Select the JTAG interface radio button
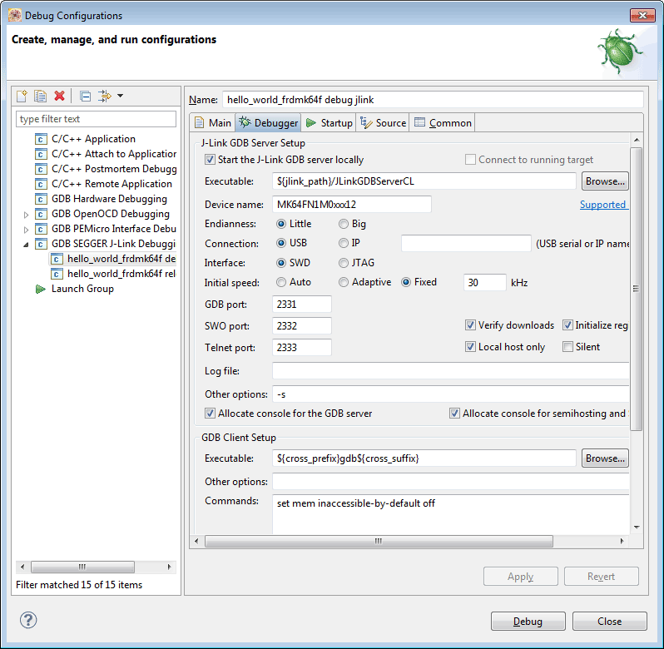 344,263
